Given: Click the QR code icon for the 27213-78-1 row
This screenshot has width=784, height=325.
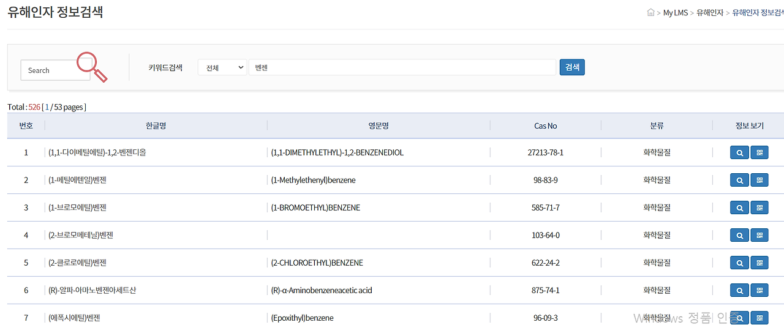Looking at the screenshot, I should [x=759, y=153].
